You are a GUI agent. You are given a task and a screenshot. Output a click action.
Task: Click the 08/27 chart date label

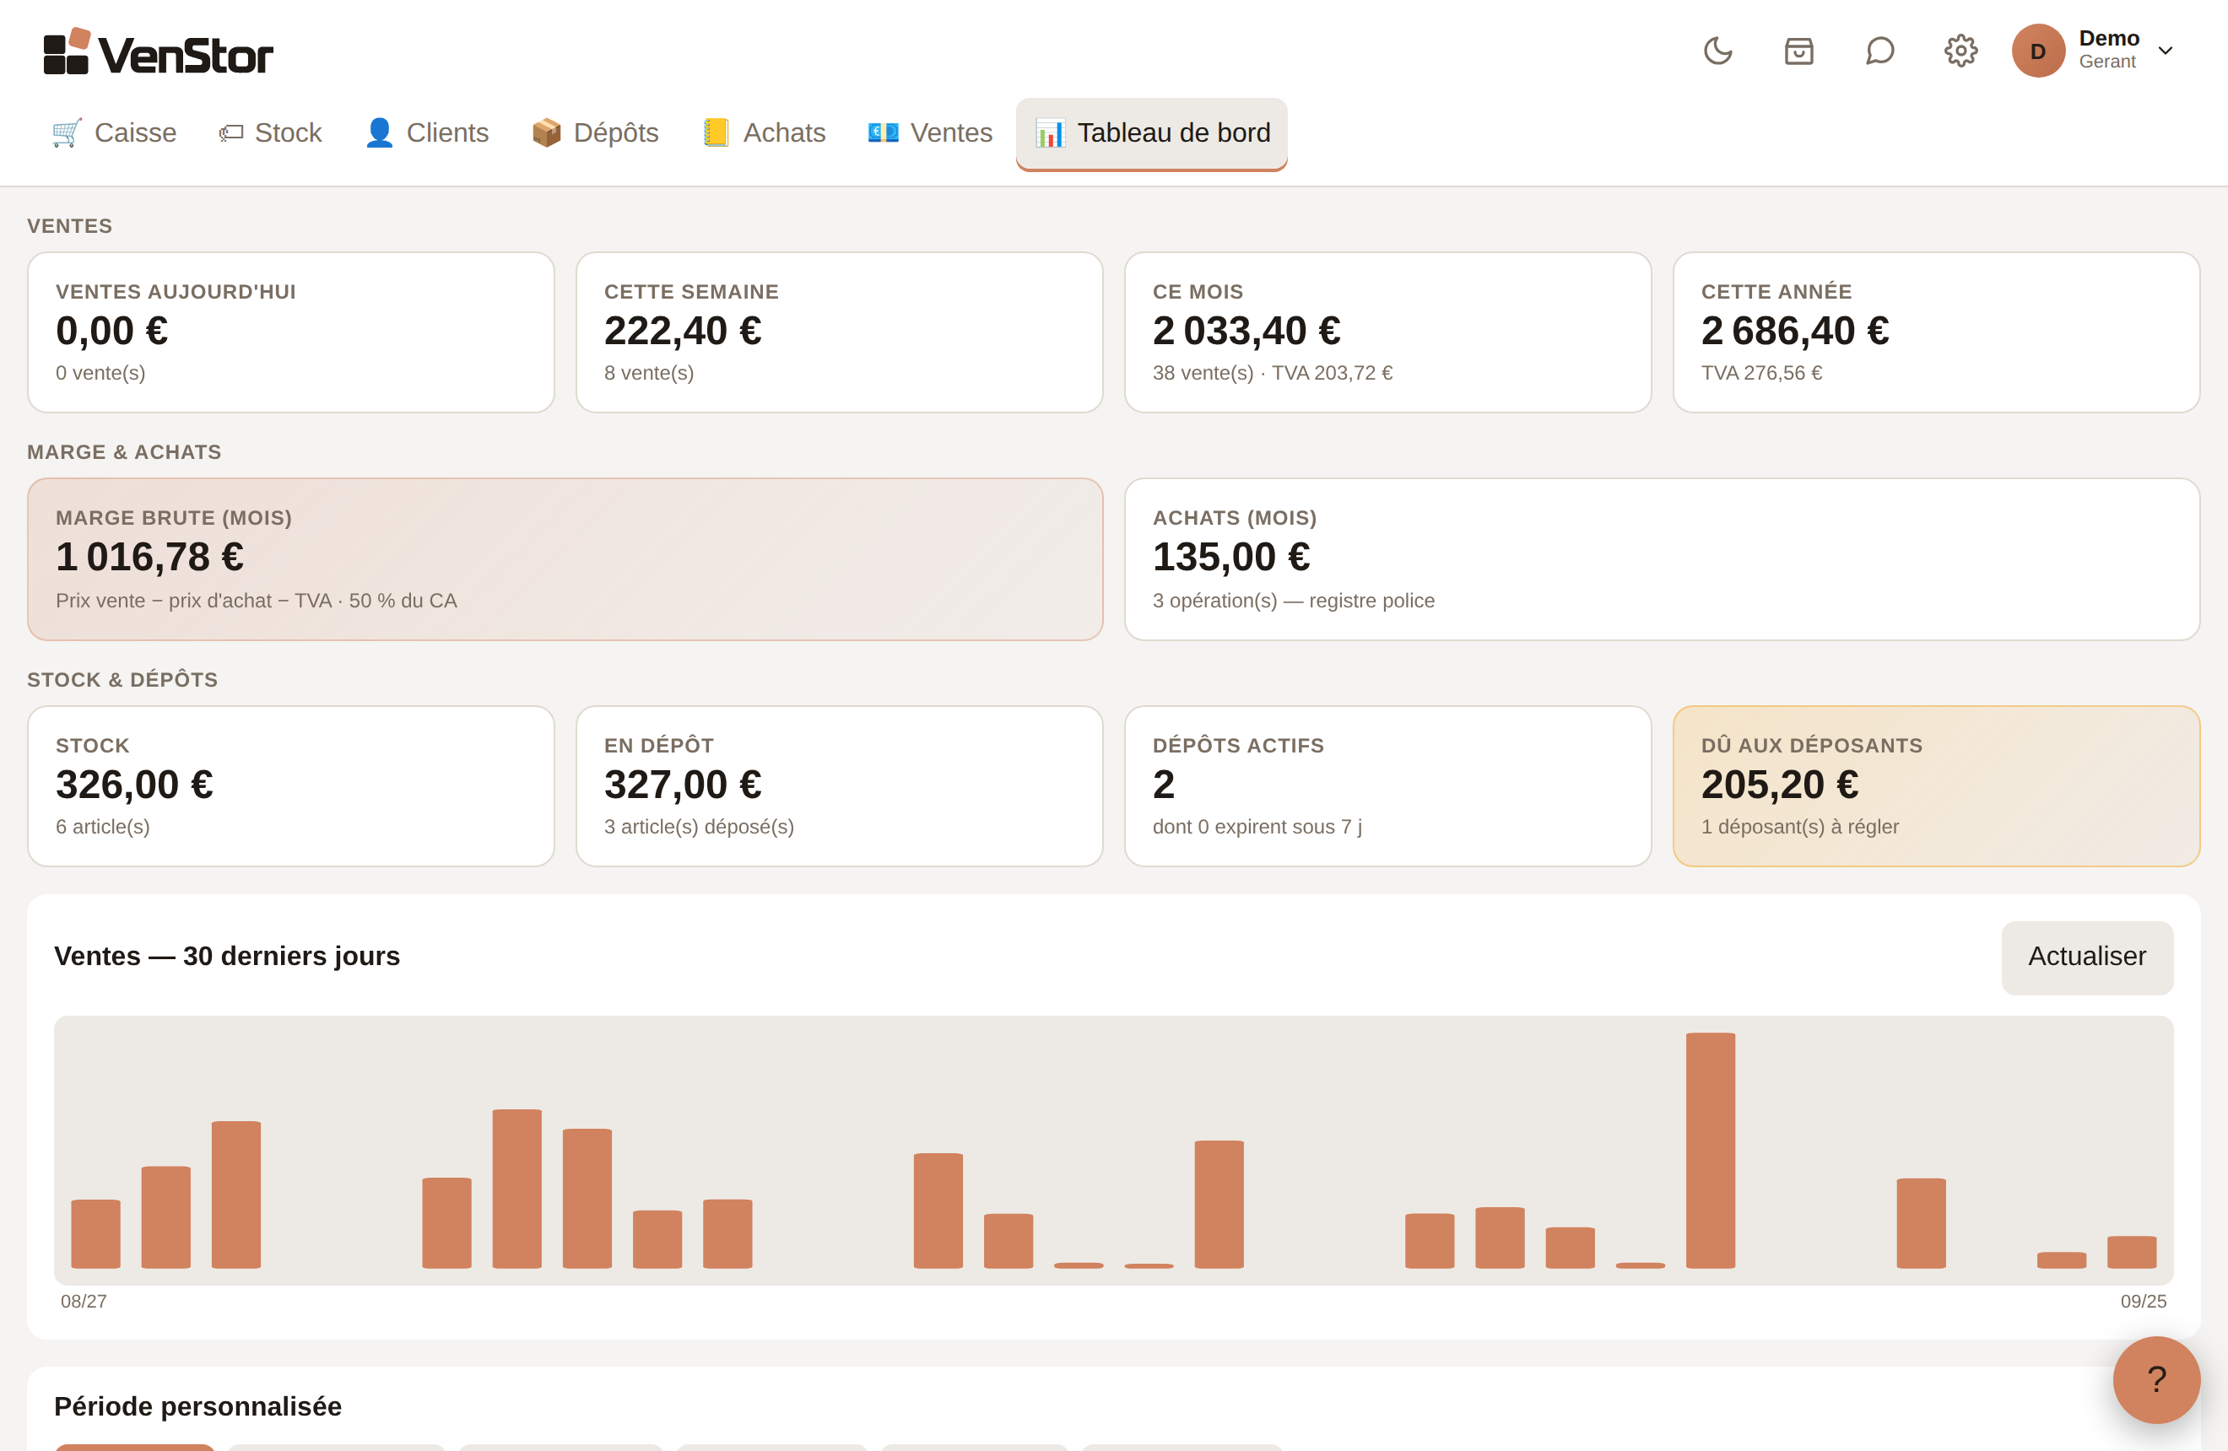[84, 1302]
